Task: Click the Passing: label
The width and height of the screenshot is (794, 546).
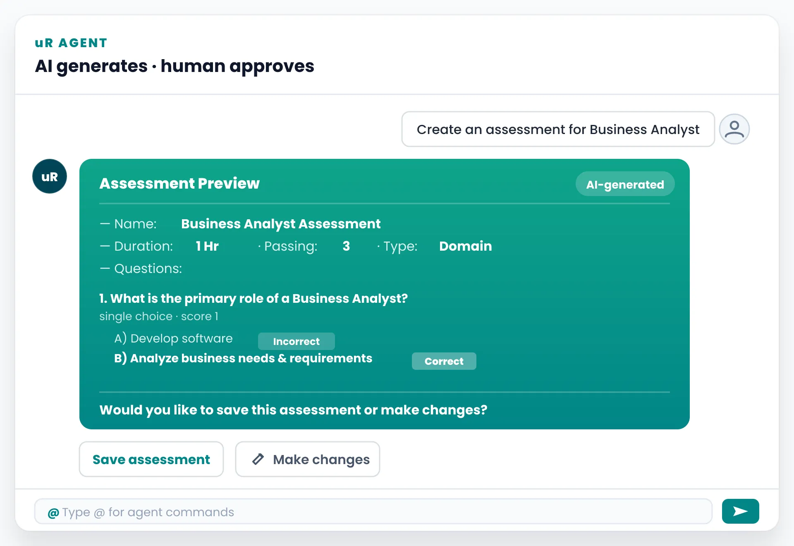Action: 291,247
